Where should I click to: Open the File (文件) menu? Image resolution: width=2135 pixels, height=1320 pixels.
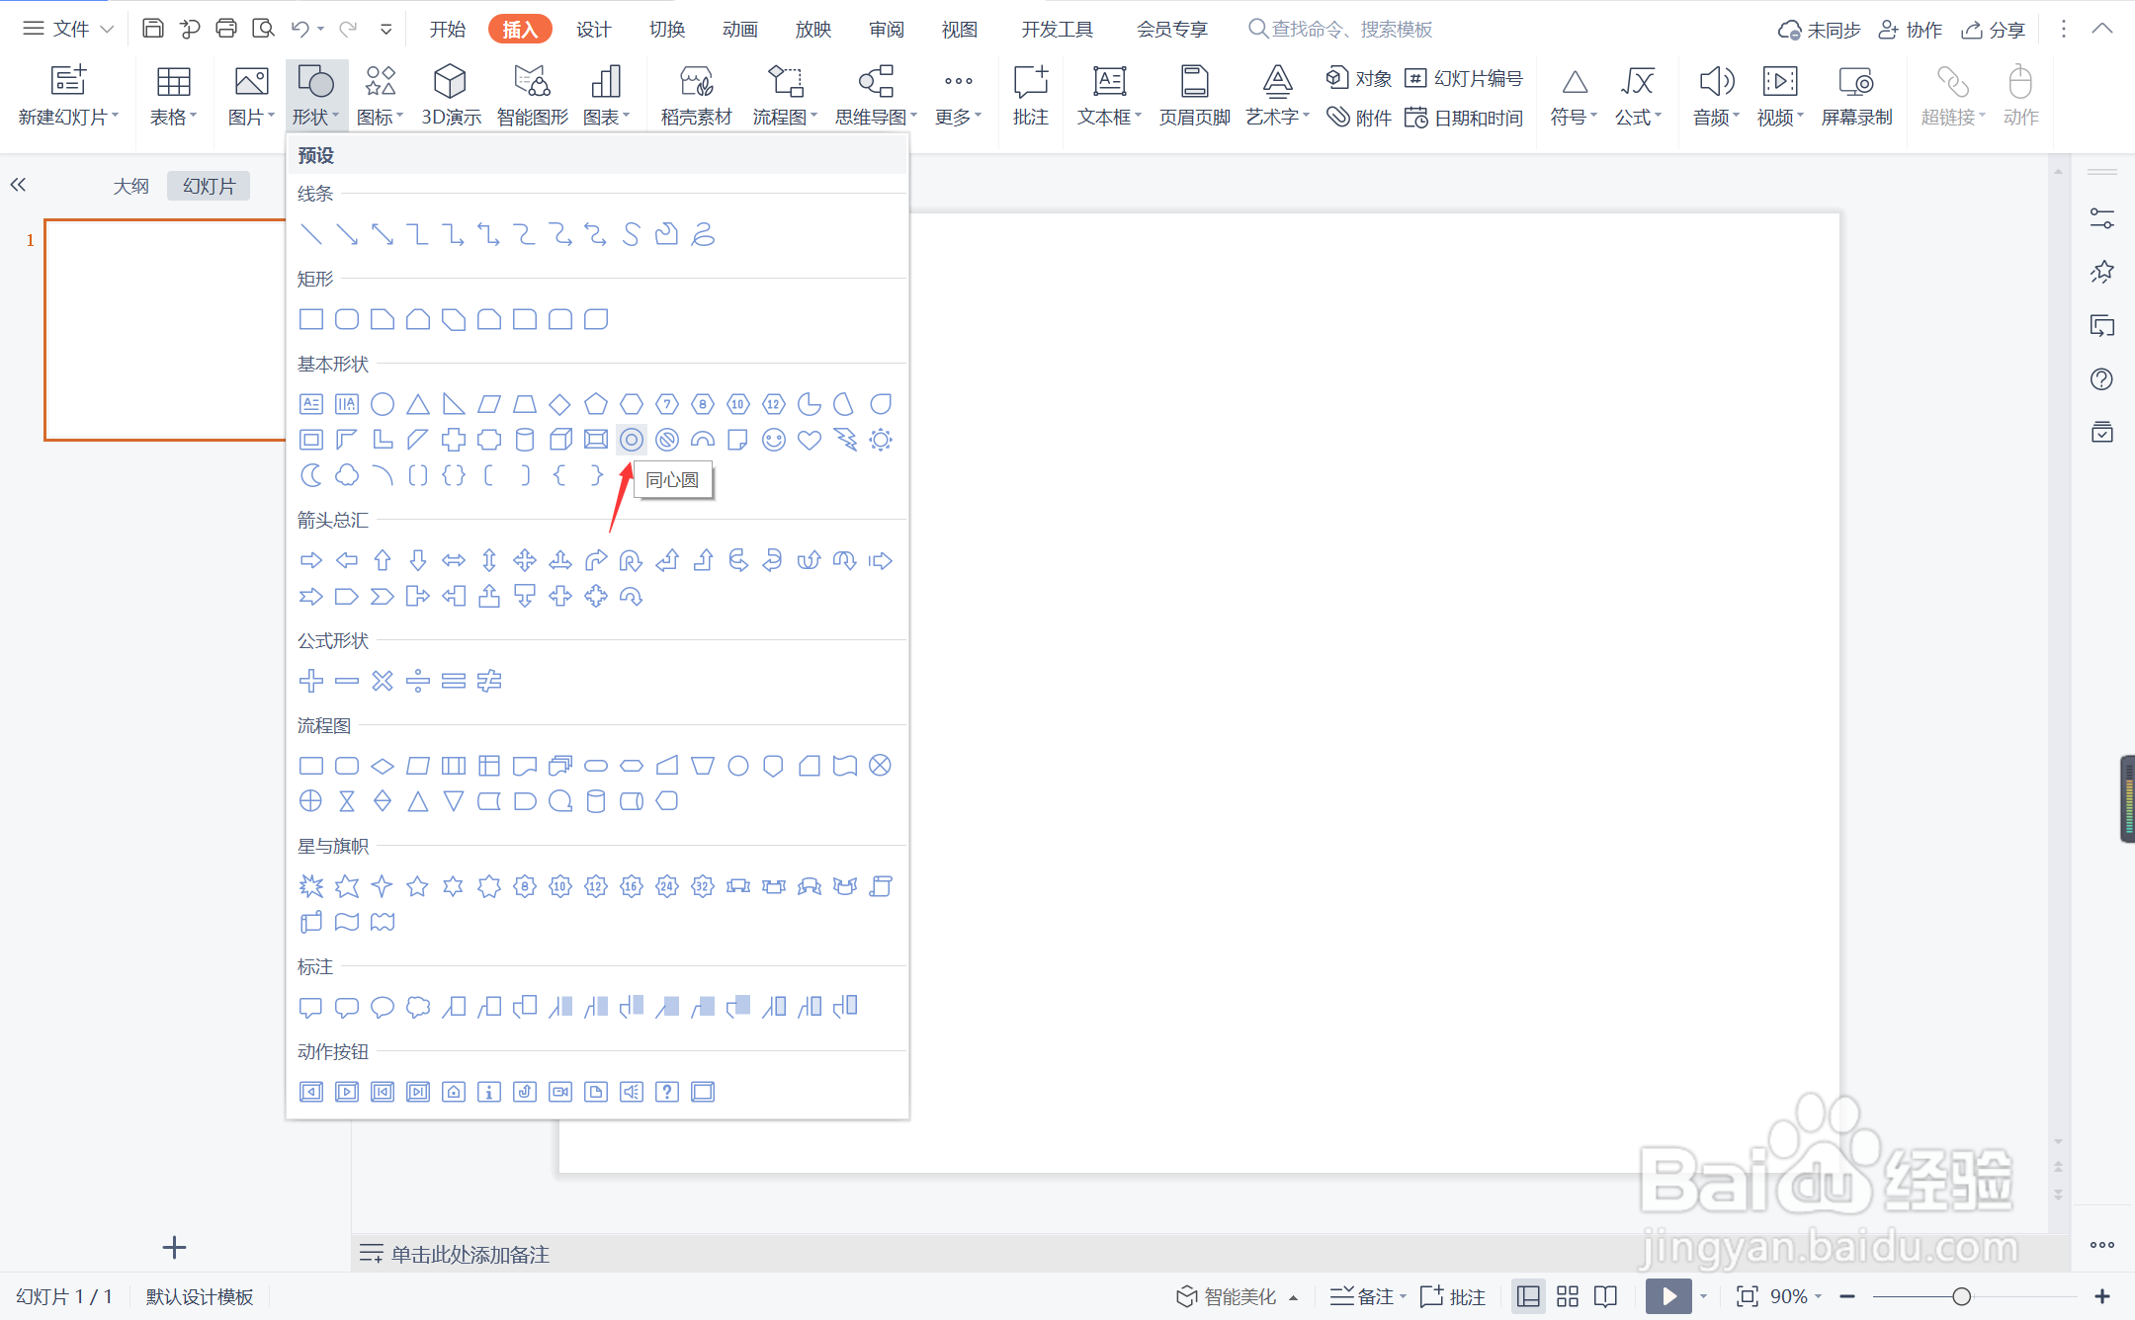coord(67,29)
